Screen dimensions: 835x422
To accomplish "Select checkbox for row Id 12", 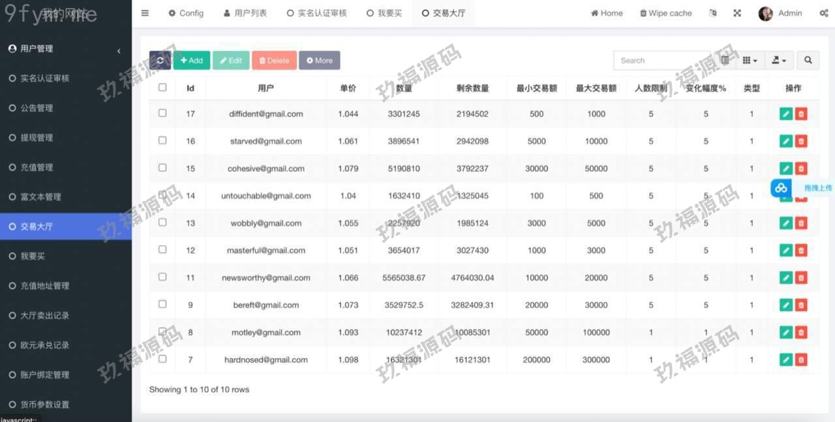I will 162,250.
